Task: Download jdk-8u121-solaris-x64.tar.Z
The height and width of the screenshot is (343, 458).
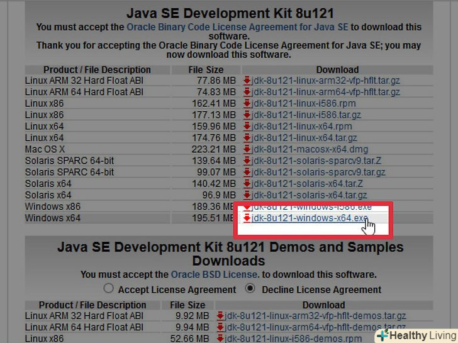Action: click(x=307, y=183)
